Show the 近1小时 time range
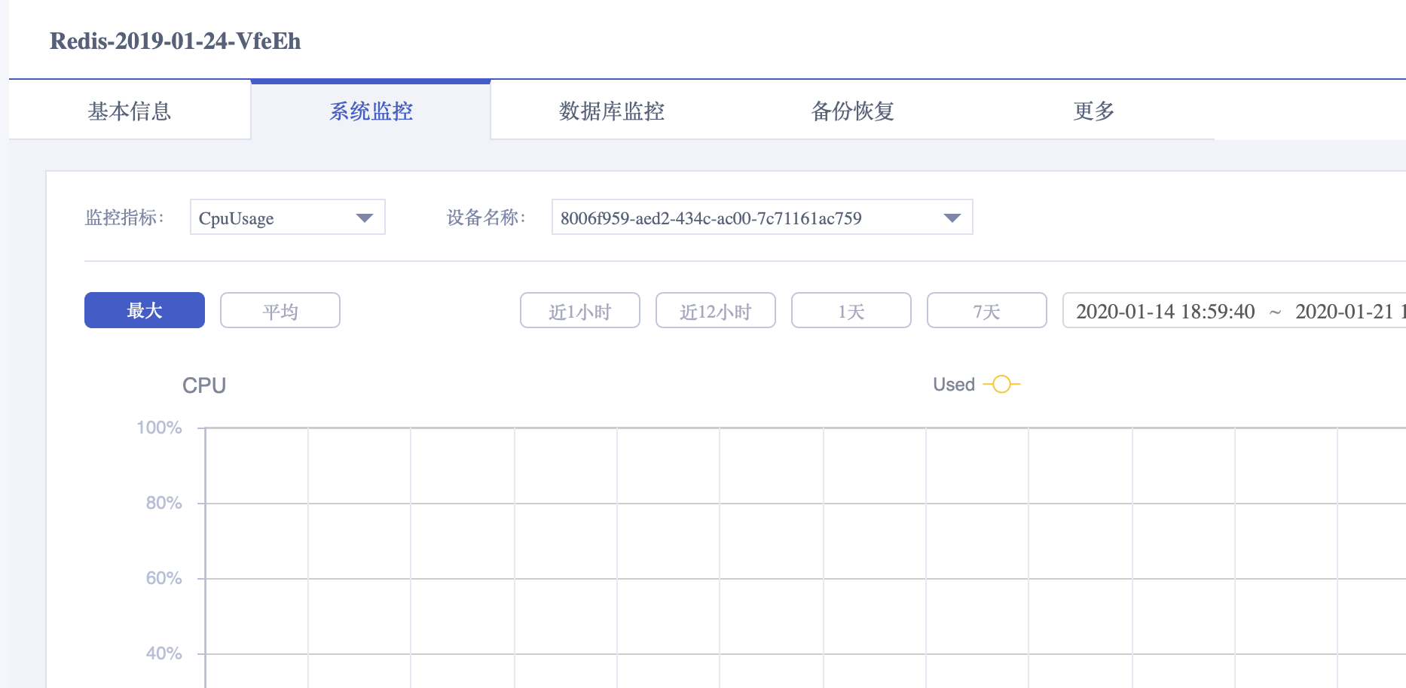The image size is (1406, 688). (580, 310)
